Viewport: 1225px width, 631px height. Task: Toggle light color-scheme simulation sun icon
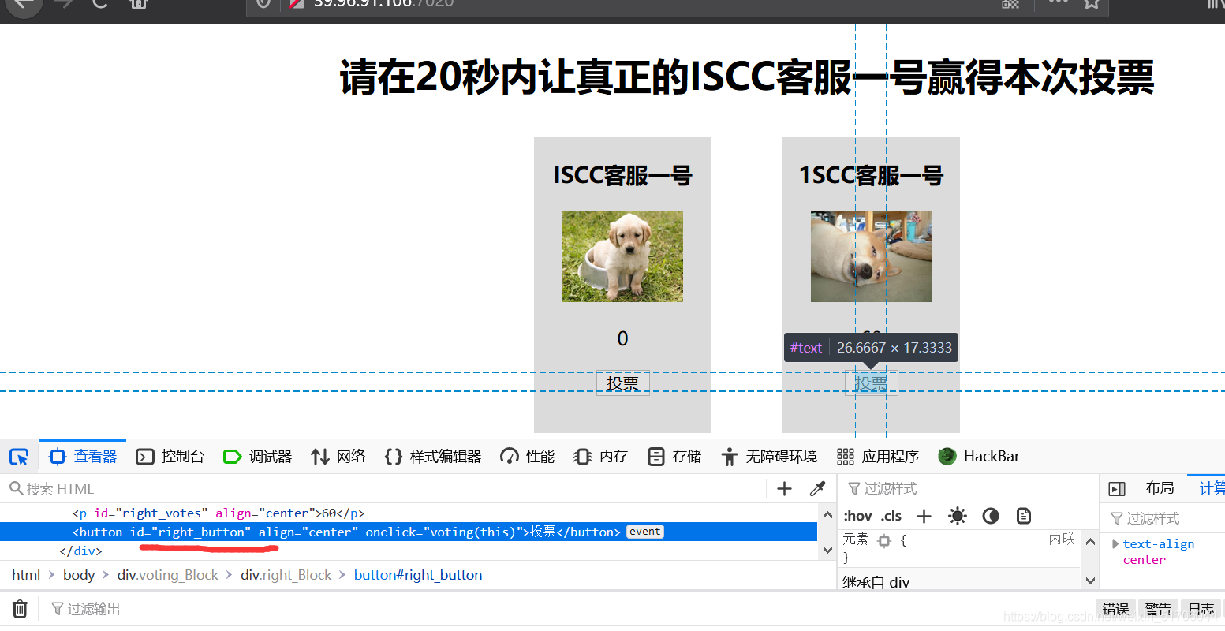tap(957, 515)
